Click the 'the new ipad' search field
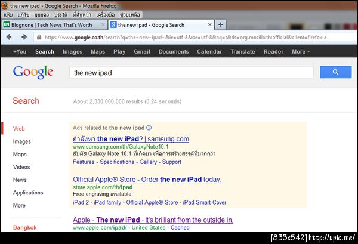The width and height of the screenshot is (358, 244). 192,72
